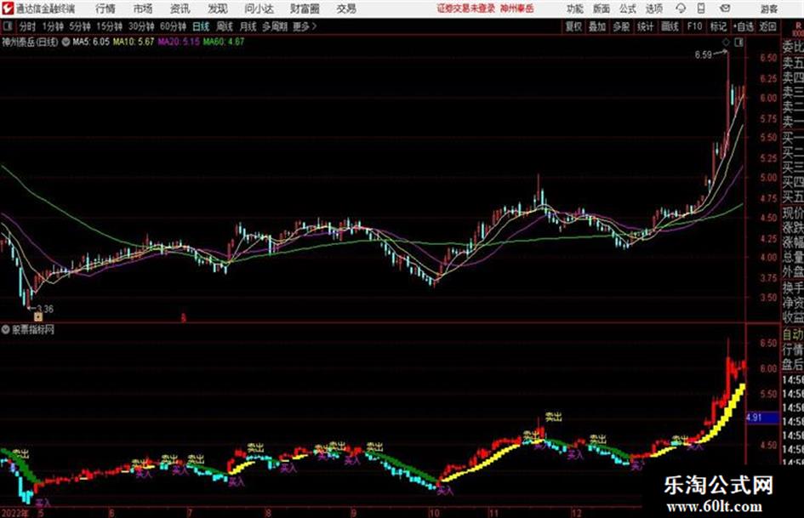Screen dimensions: 804x518
Task: Open the 市场 menu
Action: point(143,9)
